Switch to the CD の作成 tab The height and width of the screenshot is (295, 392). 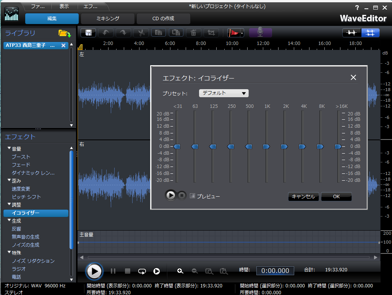(163, 19)
